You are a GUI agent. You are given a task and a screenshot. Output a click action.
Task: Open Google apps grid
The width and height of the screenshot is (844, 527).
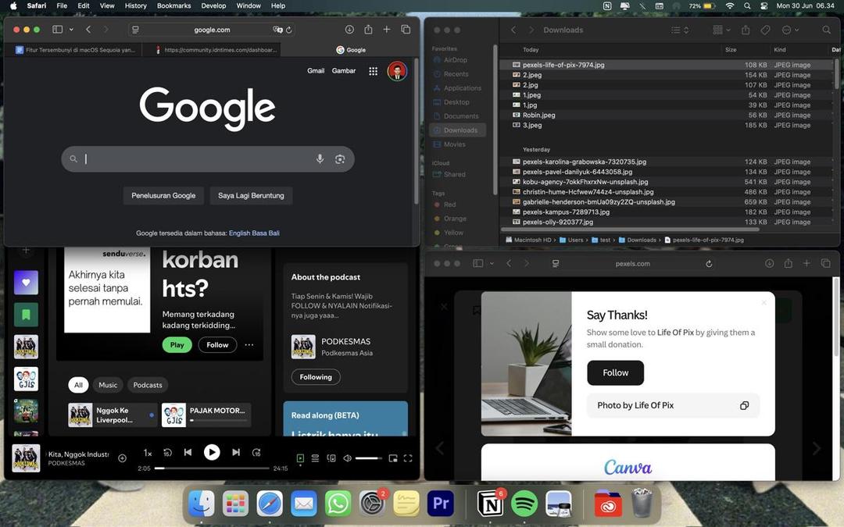[x=373, y=71]
